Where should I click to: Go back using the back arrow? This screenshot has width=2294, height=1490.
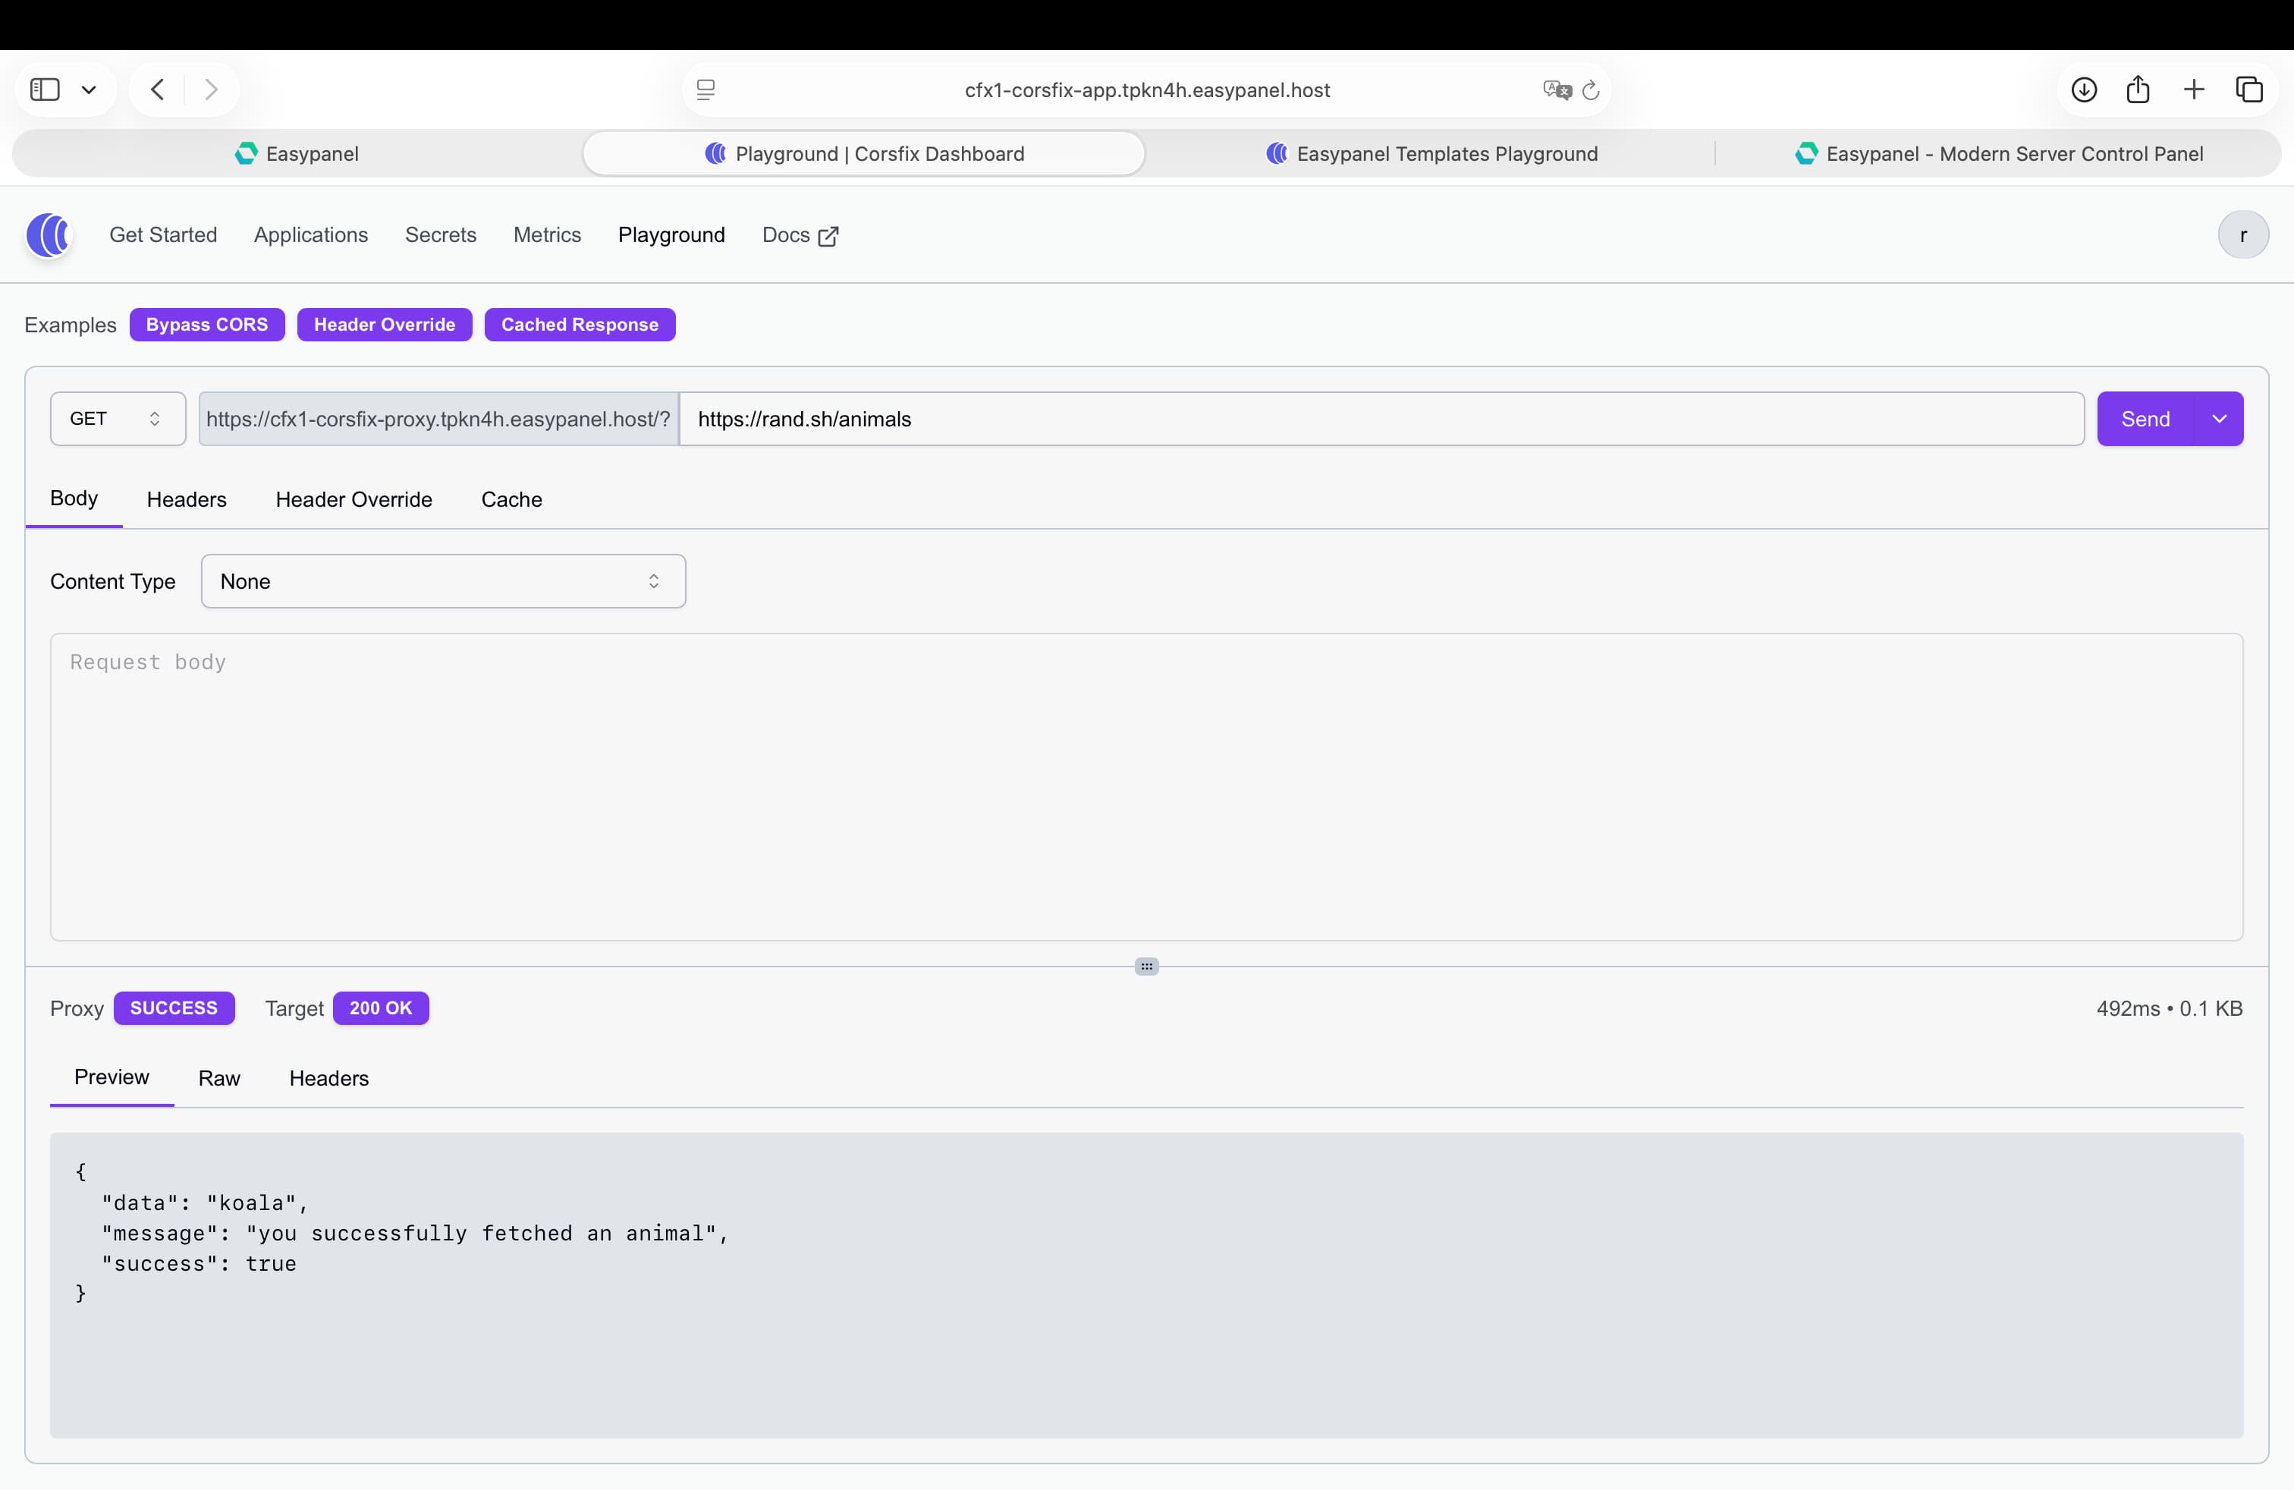tap(157, 89)
